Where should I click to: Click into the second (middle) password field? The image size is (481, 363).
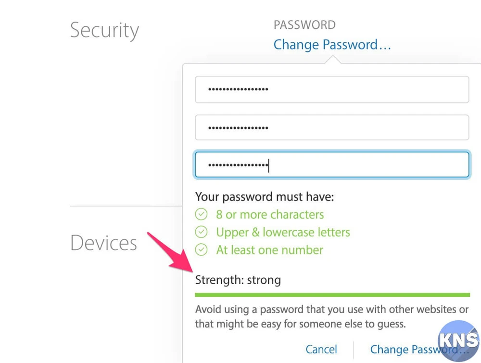point(332,127)
